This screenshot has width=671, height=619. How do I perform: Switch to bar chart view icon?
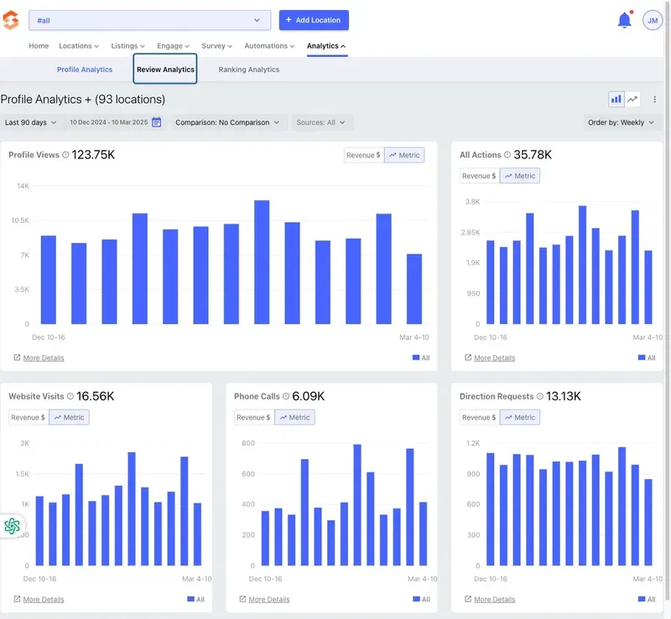pyautogui.click(x=616, y=99)
